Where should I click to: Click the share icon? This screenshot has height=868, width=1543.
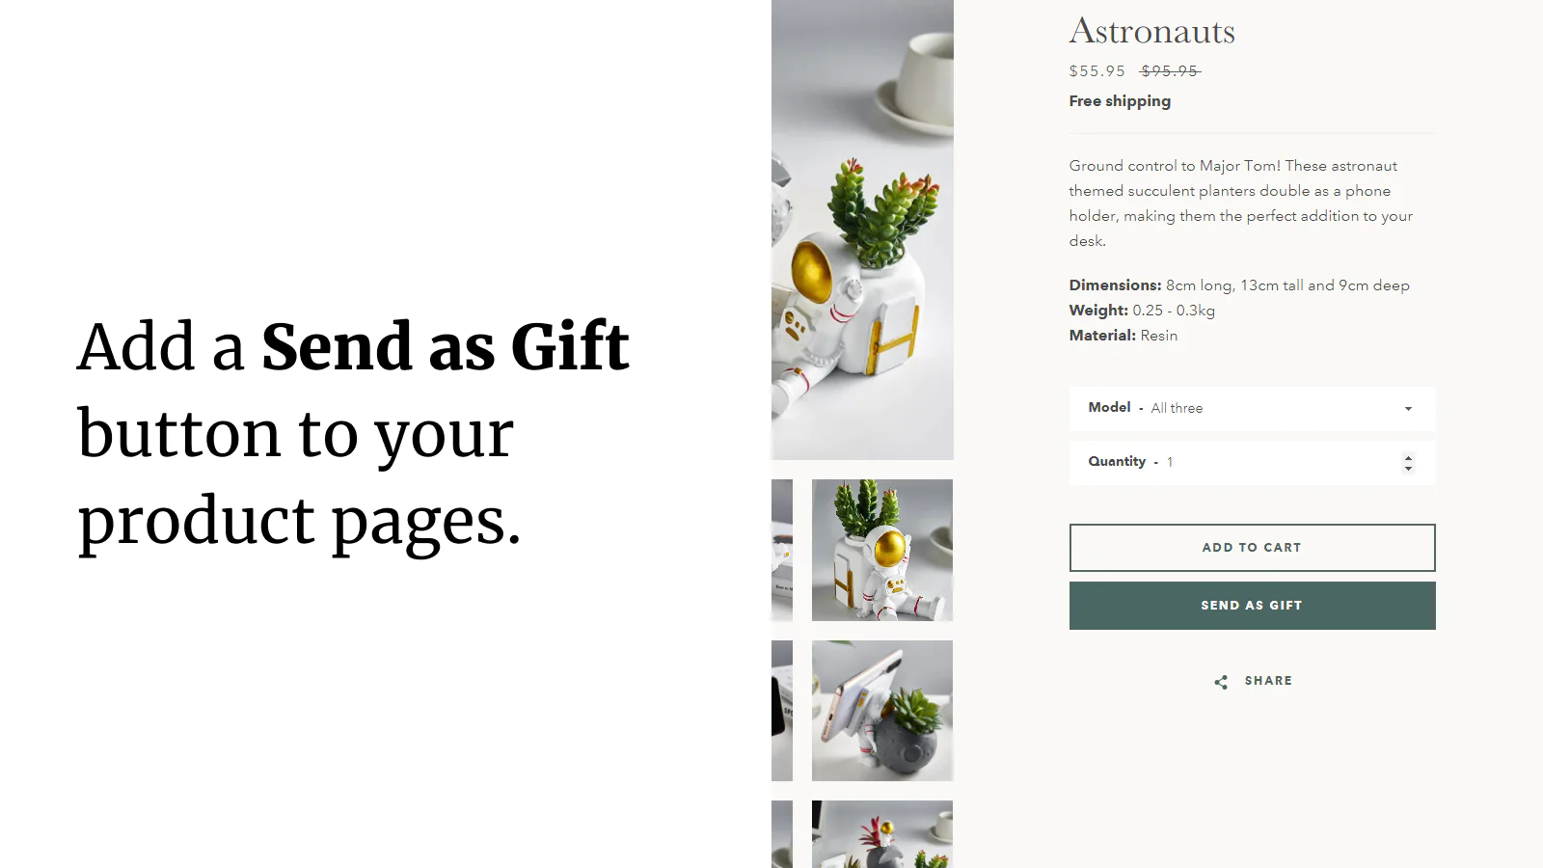click(1221, 682)
